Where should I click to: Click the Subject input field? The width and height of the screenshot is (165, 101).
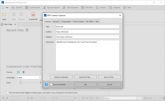click(x=87, y=37)
